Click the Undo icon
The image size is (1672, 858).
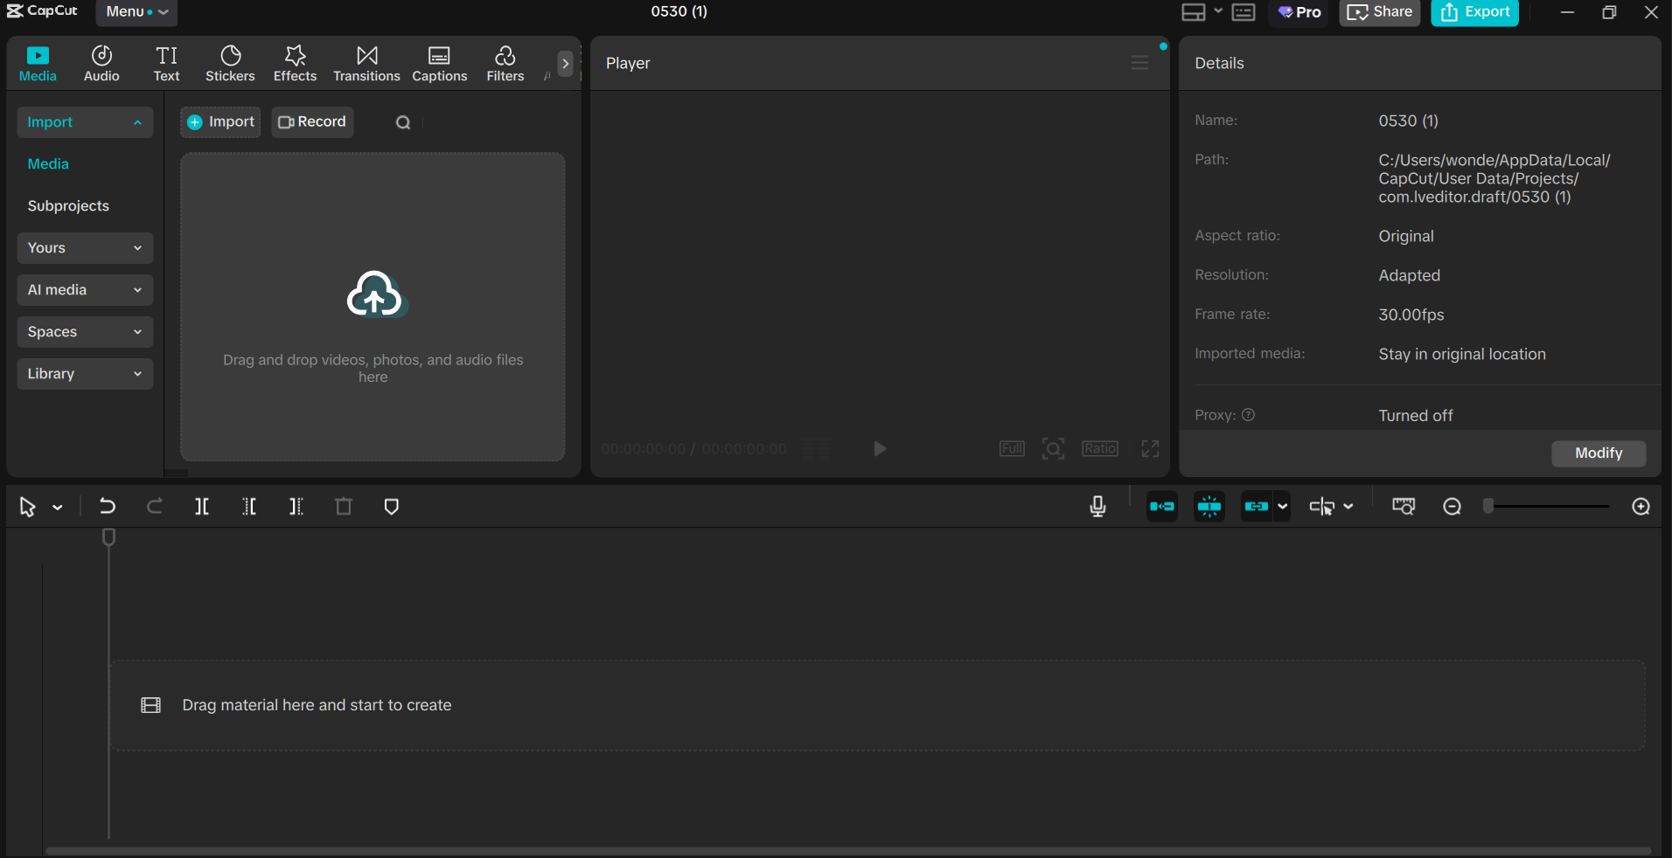pos(107,507)
